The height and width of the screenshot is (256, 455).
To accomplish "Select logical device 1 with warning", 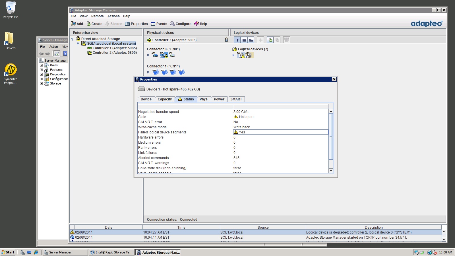I will (x=241, y=55).
